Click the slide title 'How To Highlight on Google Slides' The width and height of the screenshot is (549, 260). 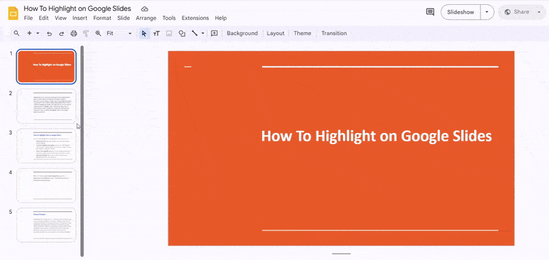point(376,136)
